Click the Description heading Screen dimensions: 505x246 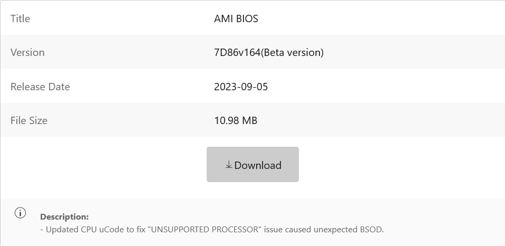(x=64, y=216)
